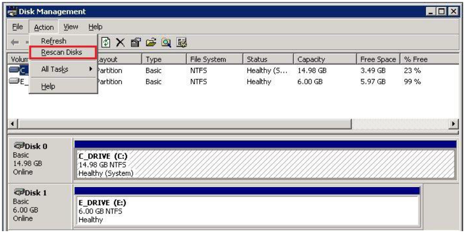Viewport: 468px width, 235px height.
Task: Sort by the Status column header
Action: coord(269,59)
